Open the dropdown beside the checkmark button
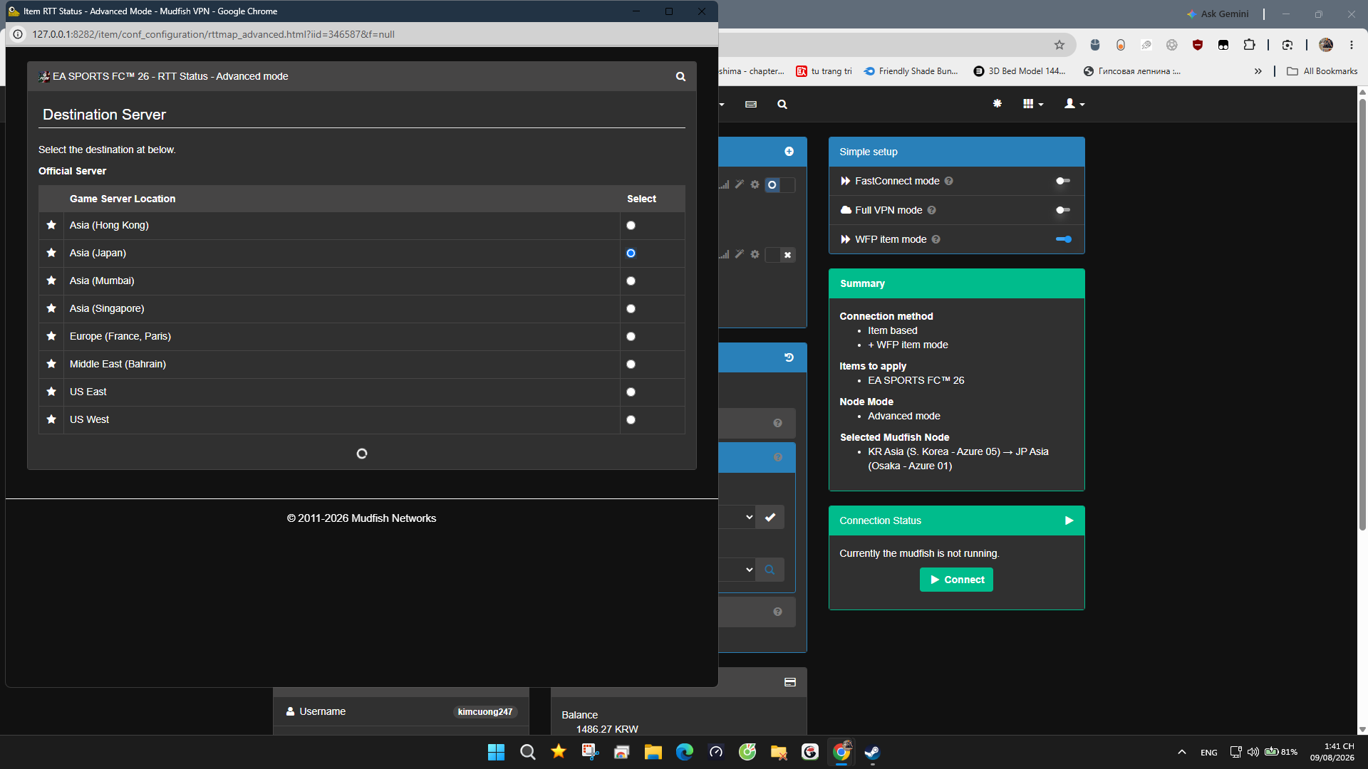1368x769 pixels. coord(737,518)
